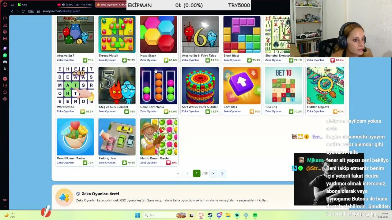Open Discord in the Opera sidebar
Image resolution: width=392 pixels, height=220 pixels.
(x=5, y=62)
